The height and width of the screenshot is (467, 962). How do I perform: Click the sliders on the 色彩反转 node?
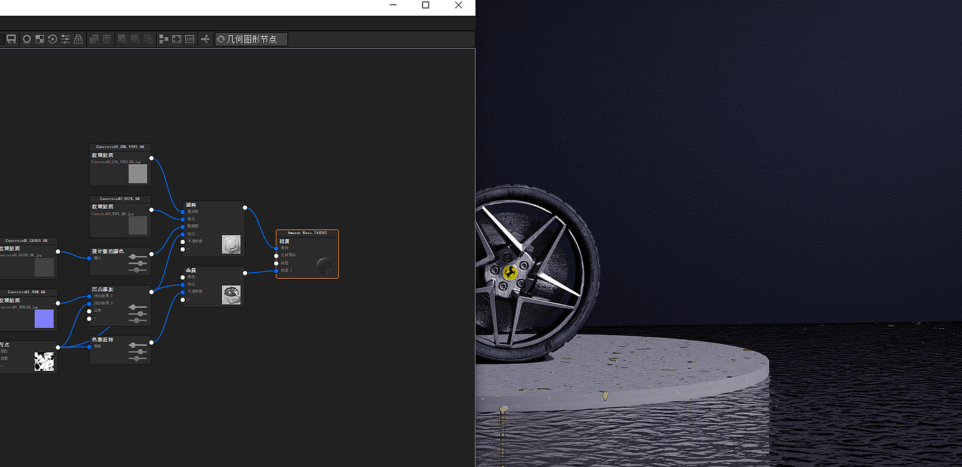pyautogui.click(x=138, y=352)
